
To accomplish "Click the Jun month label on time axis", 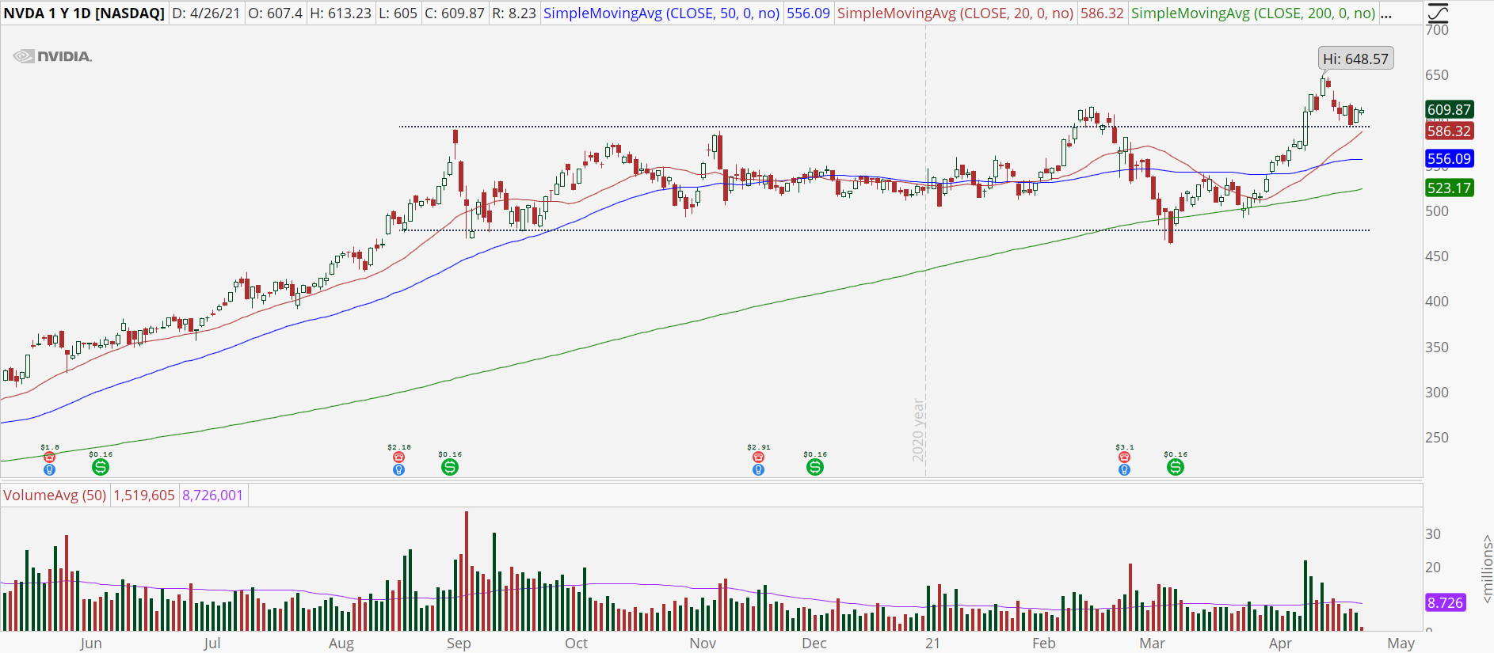I will click(91, 643).
